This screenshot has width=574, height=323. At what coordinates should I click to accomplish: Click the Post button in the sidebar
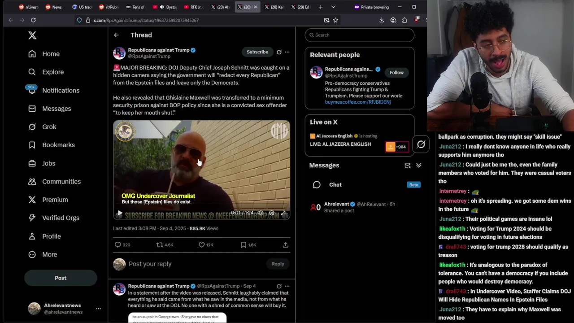[x=61, y=278]
